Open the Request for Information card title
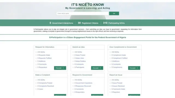Viewport: 175px width, 98px height. (x=45, y=47)
